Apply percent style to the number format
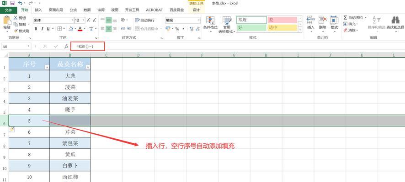 point(177,29)
